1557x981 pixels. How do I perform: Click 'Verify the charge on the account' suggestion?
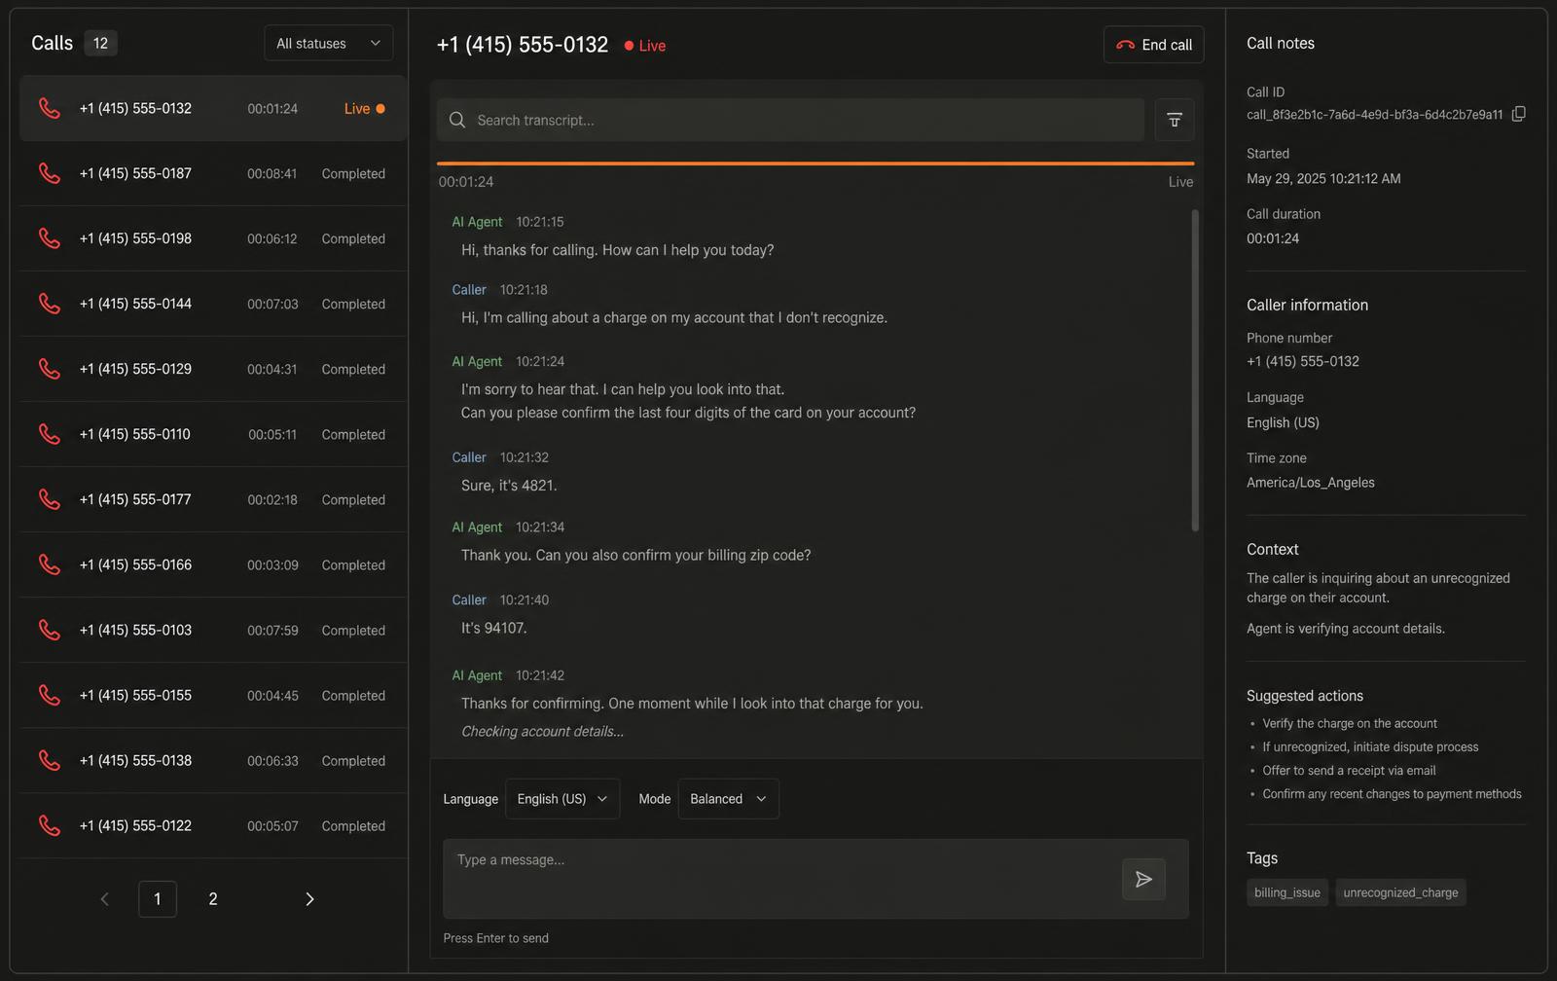point(1350,723)
